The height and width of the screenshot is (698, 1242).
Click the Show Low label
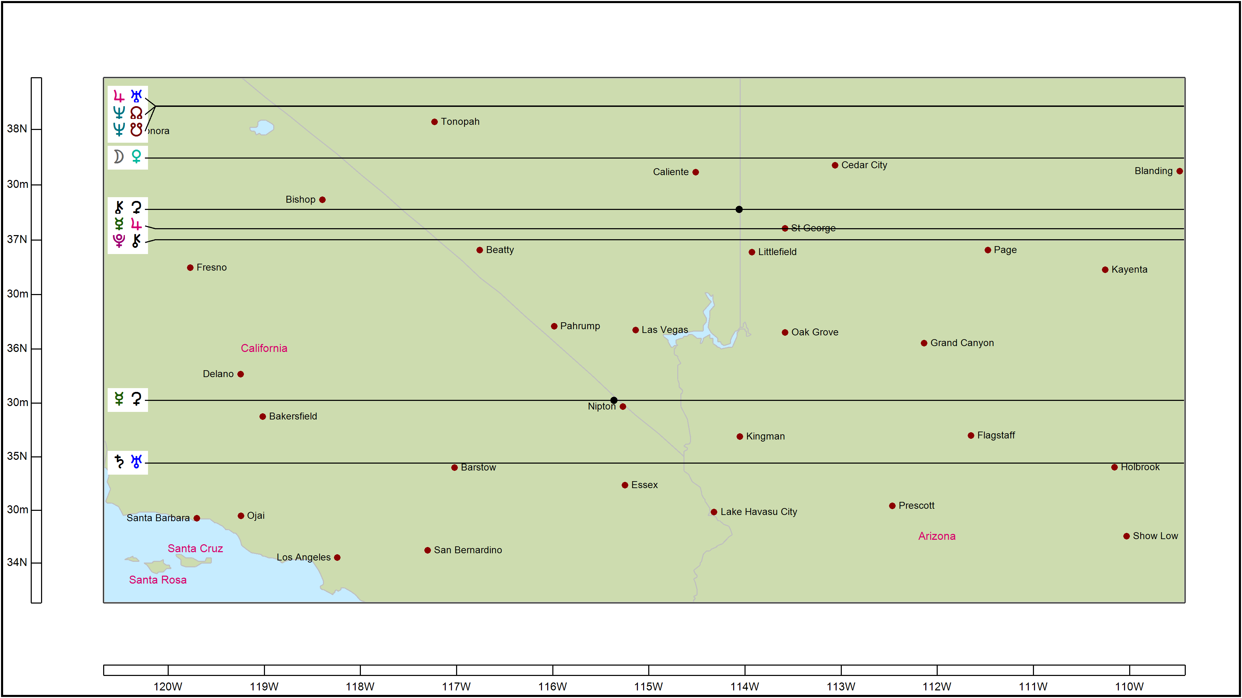point(1155,536)
